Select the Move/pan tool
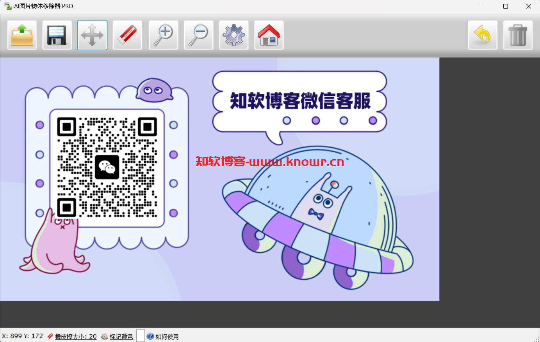The image size is (540, 342). click(x=92, y=35)
